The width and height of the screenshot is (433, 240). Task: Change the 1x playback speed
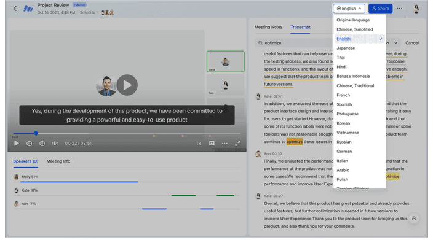(x=198, y=143)
